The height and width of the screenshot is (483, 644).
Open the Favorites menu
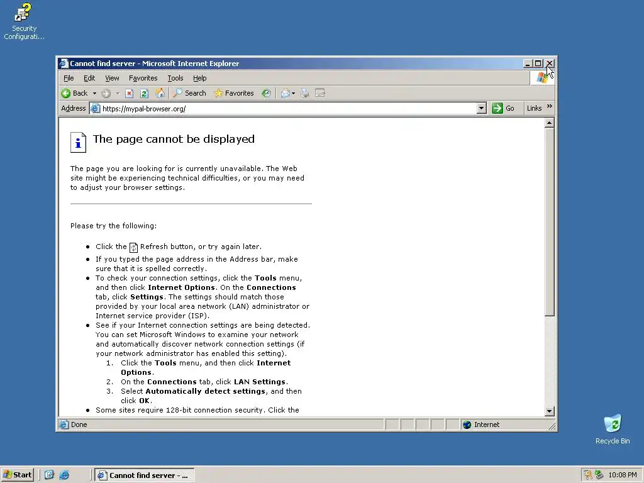pos(143,78)
